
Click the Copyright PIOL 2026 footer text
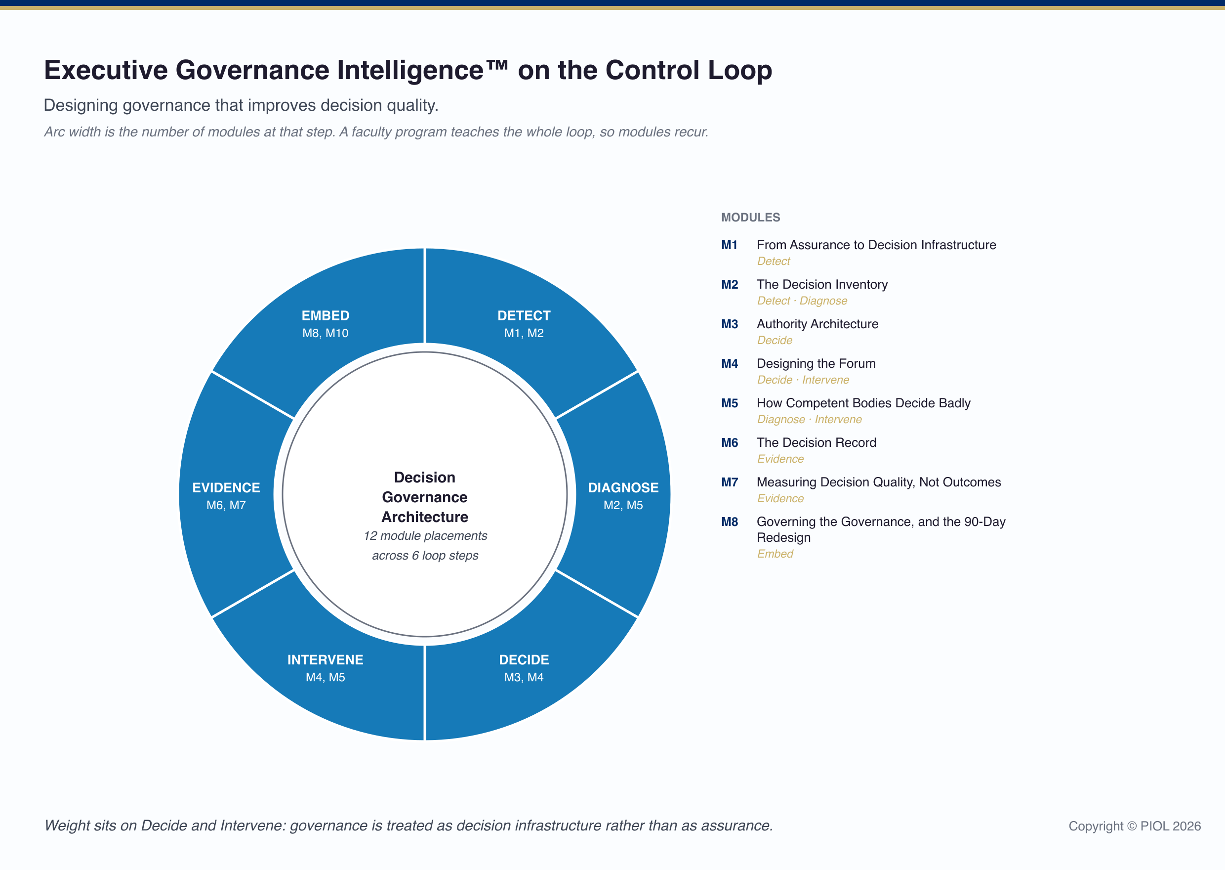(x=1135, y=826)
